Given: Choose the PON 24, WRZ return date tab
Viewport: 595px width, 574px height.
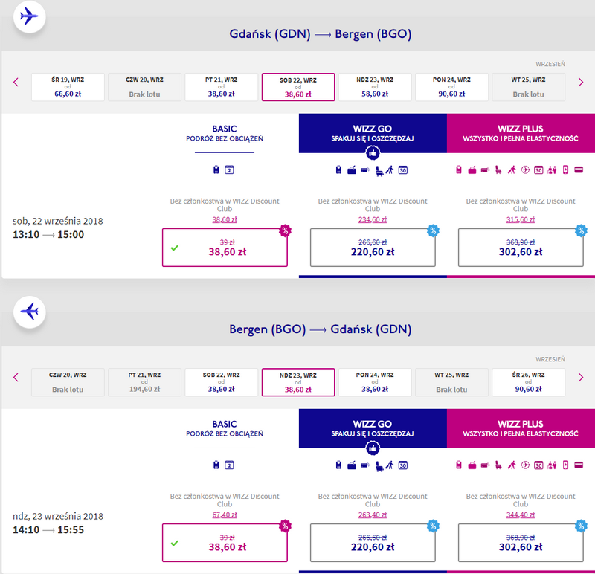Looking at the screenshot, I should tap(375, 381).
